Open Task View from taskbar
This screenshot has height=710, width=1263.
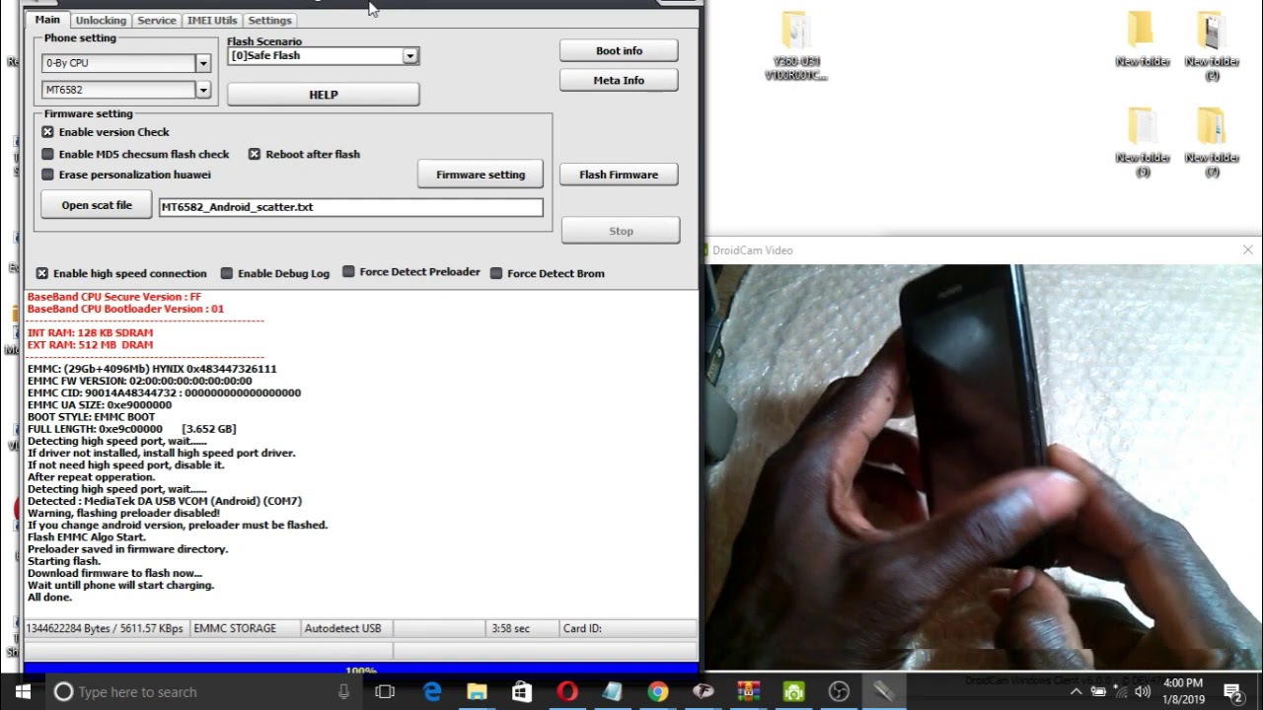tap(385, 692)
